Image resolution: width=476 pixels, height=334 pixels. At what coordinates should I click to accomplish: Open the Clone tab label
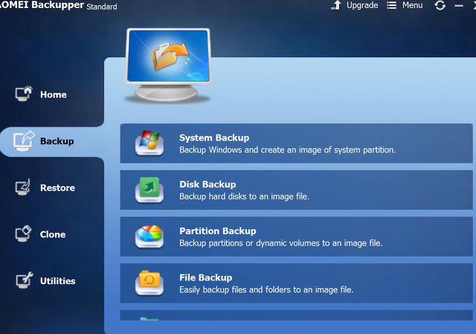pyautogui.click(x=53, y=234)
